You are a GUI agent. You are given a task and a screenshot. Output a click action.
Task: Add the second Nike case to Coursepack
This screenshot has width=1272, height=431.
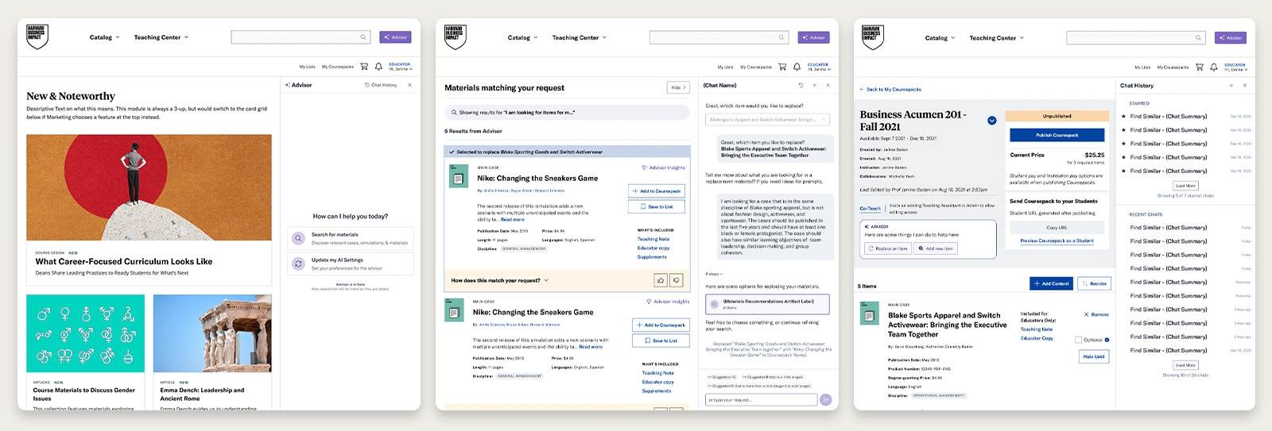coord(661,325)
